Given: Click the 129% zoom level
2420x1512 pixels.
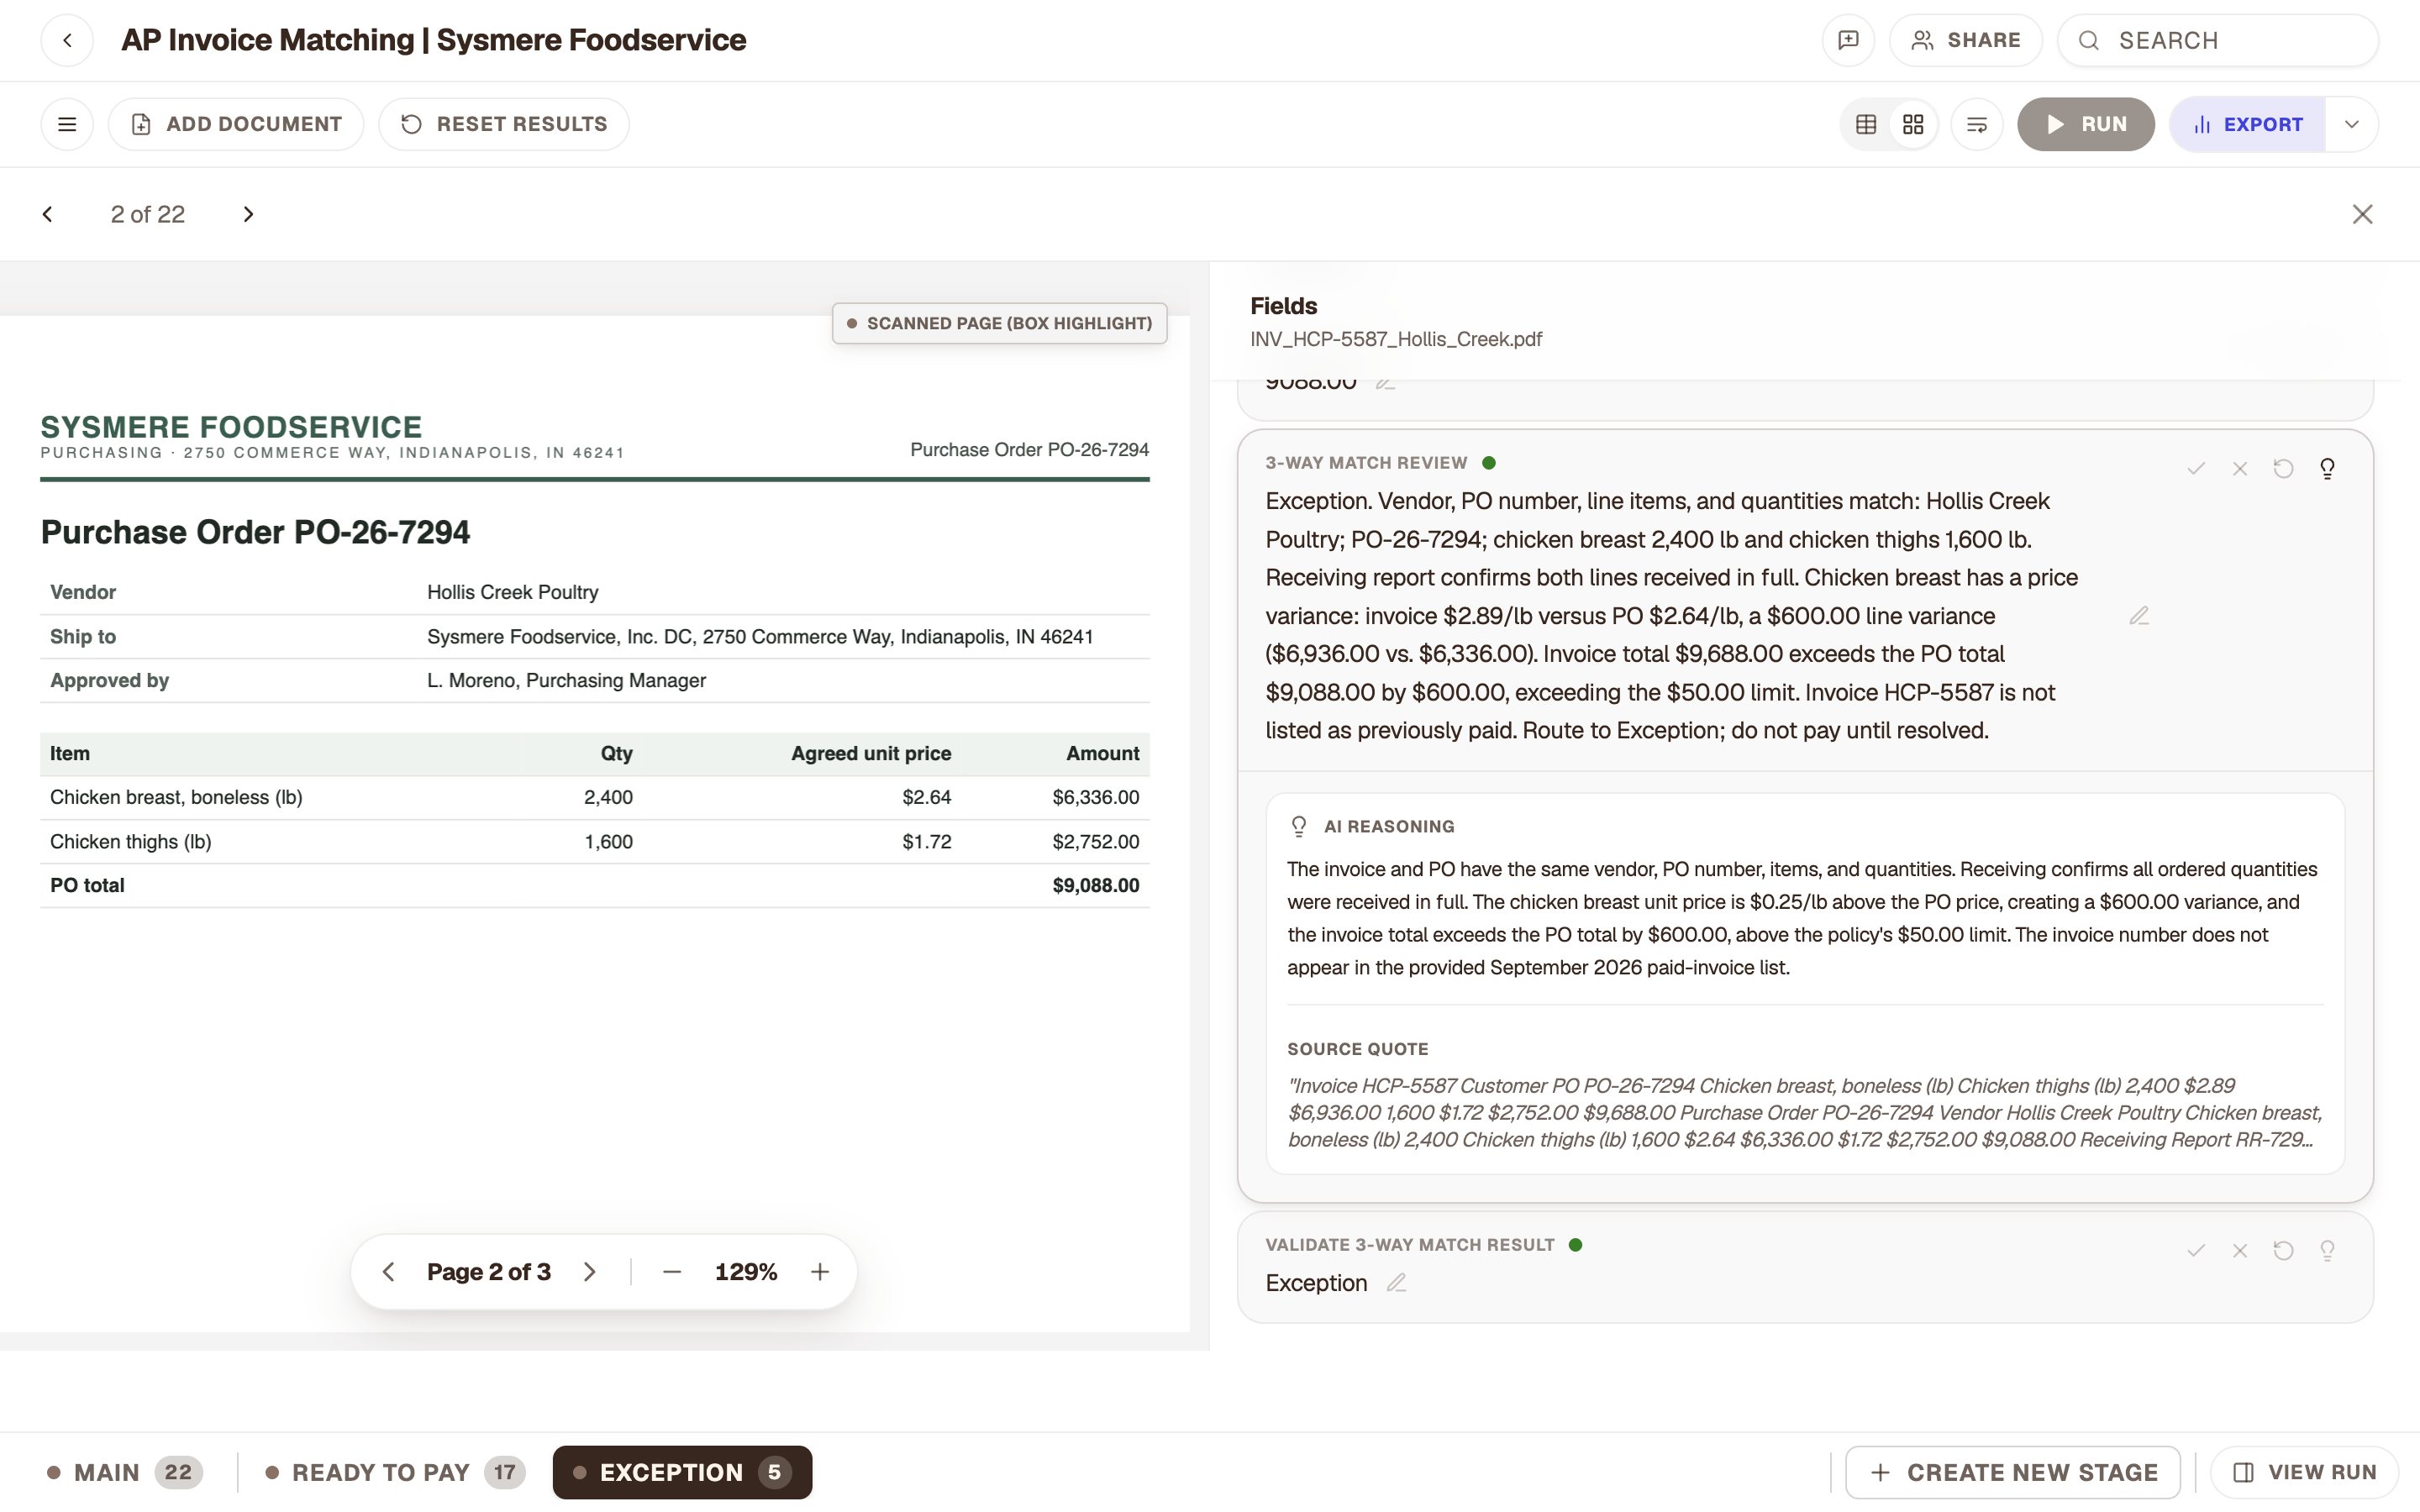Looking at the screenshot, I should (x=746, y=1272).
